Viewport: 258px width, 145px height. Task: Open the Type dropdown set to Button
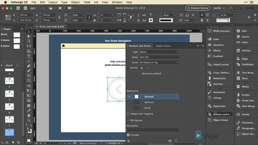[x=159, y=52]
